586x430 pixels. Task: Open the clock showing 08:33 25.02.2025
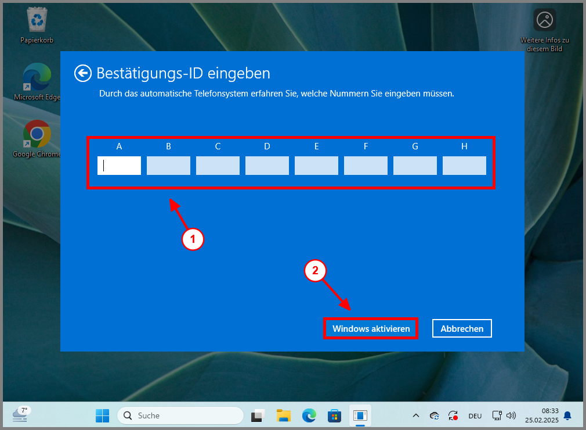pos(541,415)
